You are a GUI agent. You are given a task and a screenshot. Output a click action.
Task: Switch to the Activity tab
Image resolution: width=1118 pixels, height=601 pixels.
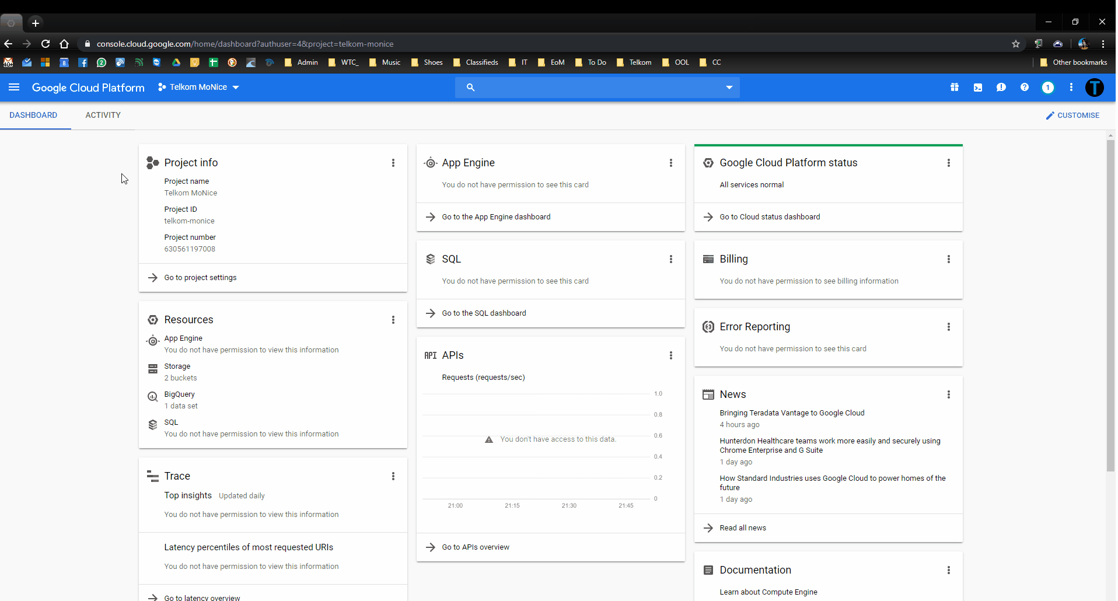(103, 116)
